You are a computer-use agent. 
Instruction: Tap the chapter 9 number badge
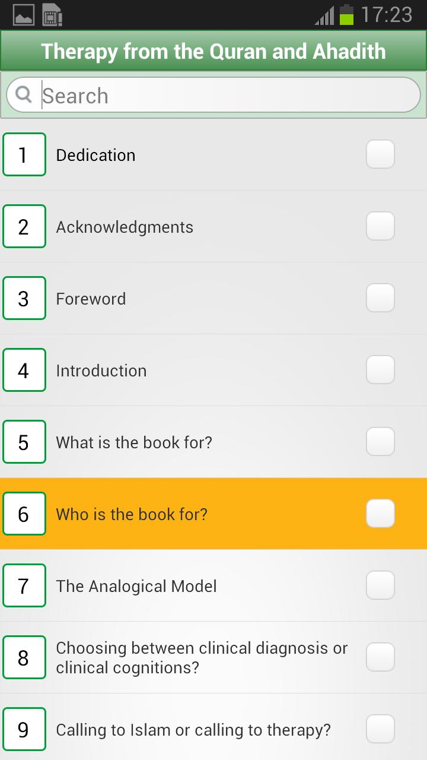(24, 730)
